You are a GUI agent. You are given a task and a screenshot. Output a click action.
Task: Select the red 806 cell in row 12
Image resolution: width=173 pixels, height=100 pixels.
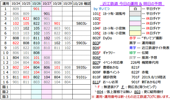tap(36, 62)
